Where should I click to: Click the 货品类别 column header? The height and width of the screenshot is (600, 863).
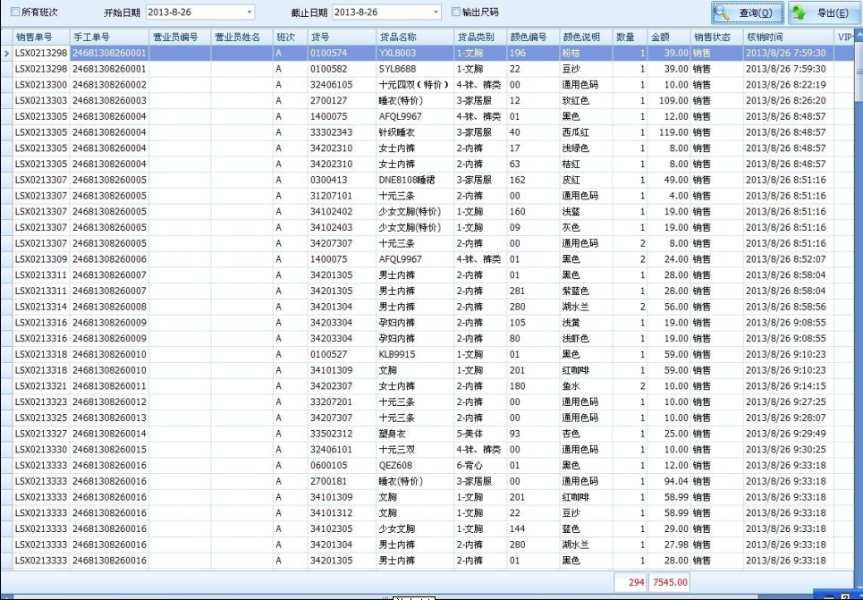pos(479,38)
